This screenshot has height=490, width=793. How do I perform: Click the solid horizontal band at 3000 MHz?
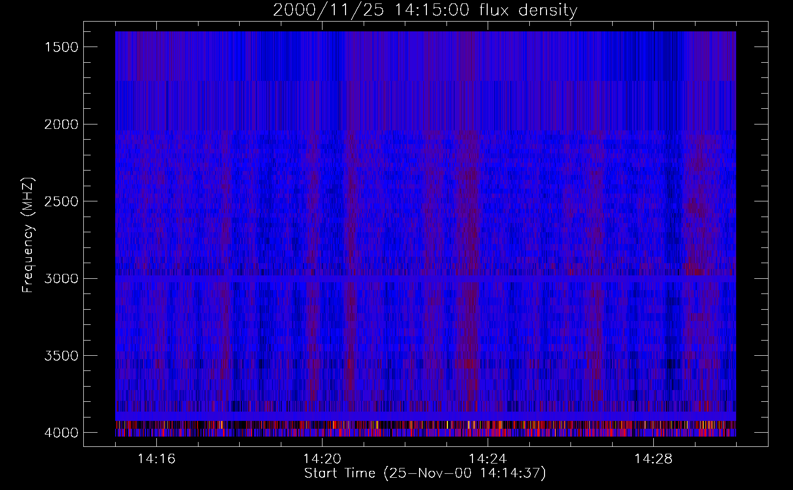(425, 278)
